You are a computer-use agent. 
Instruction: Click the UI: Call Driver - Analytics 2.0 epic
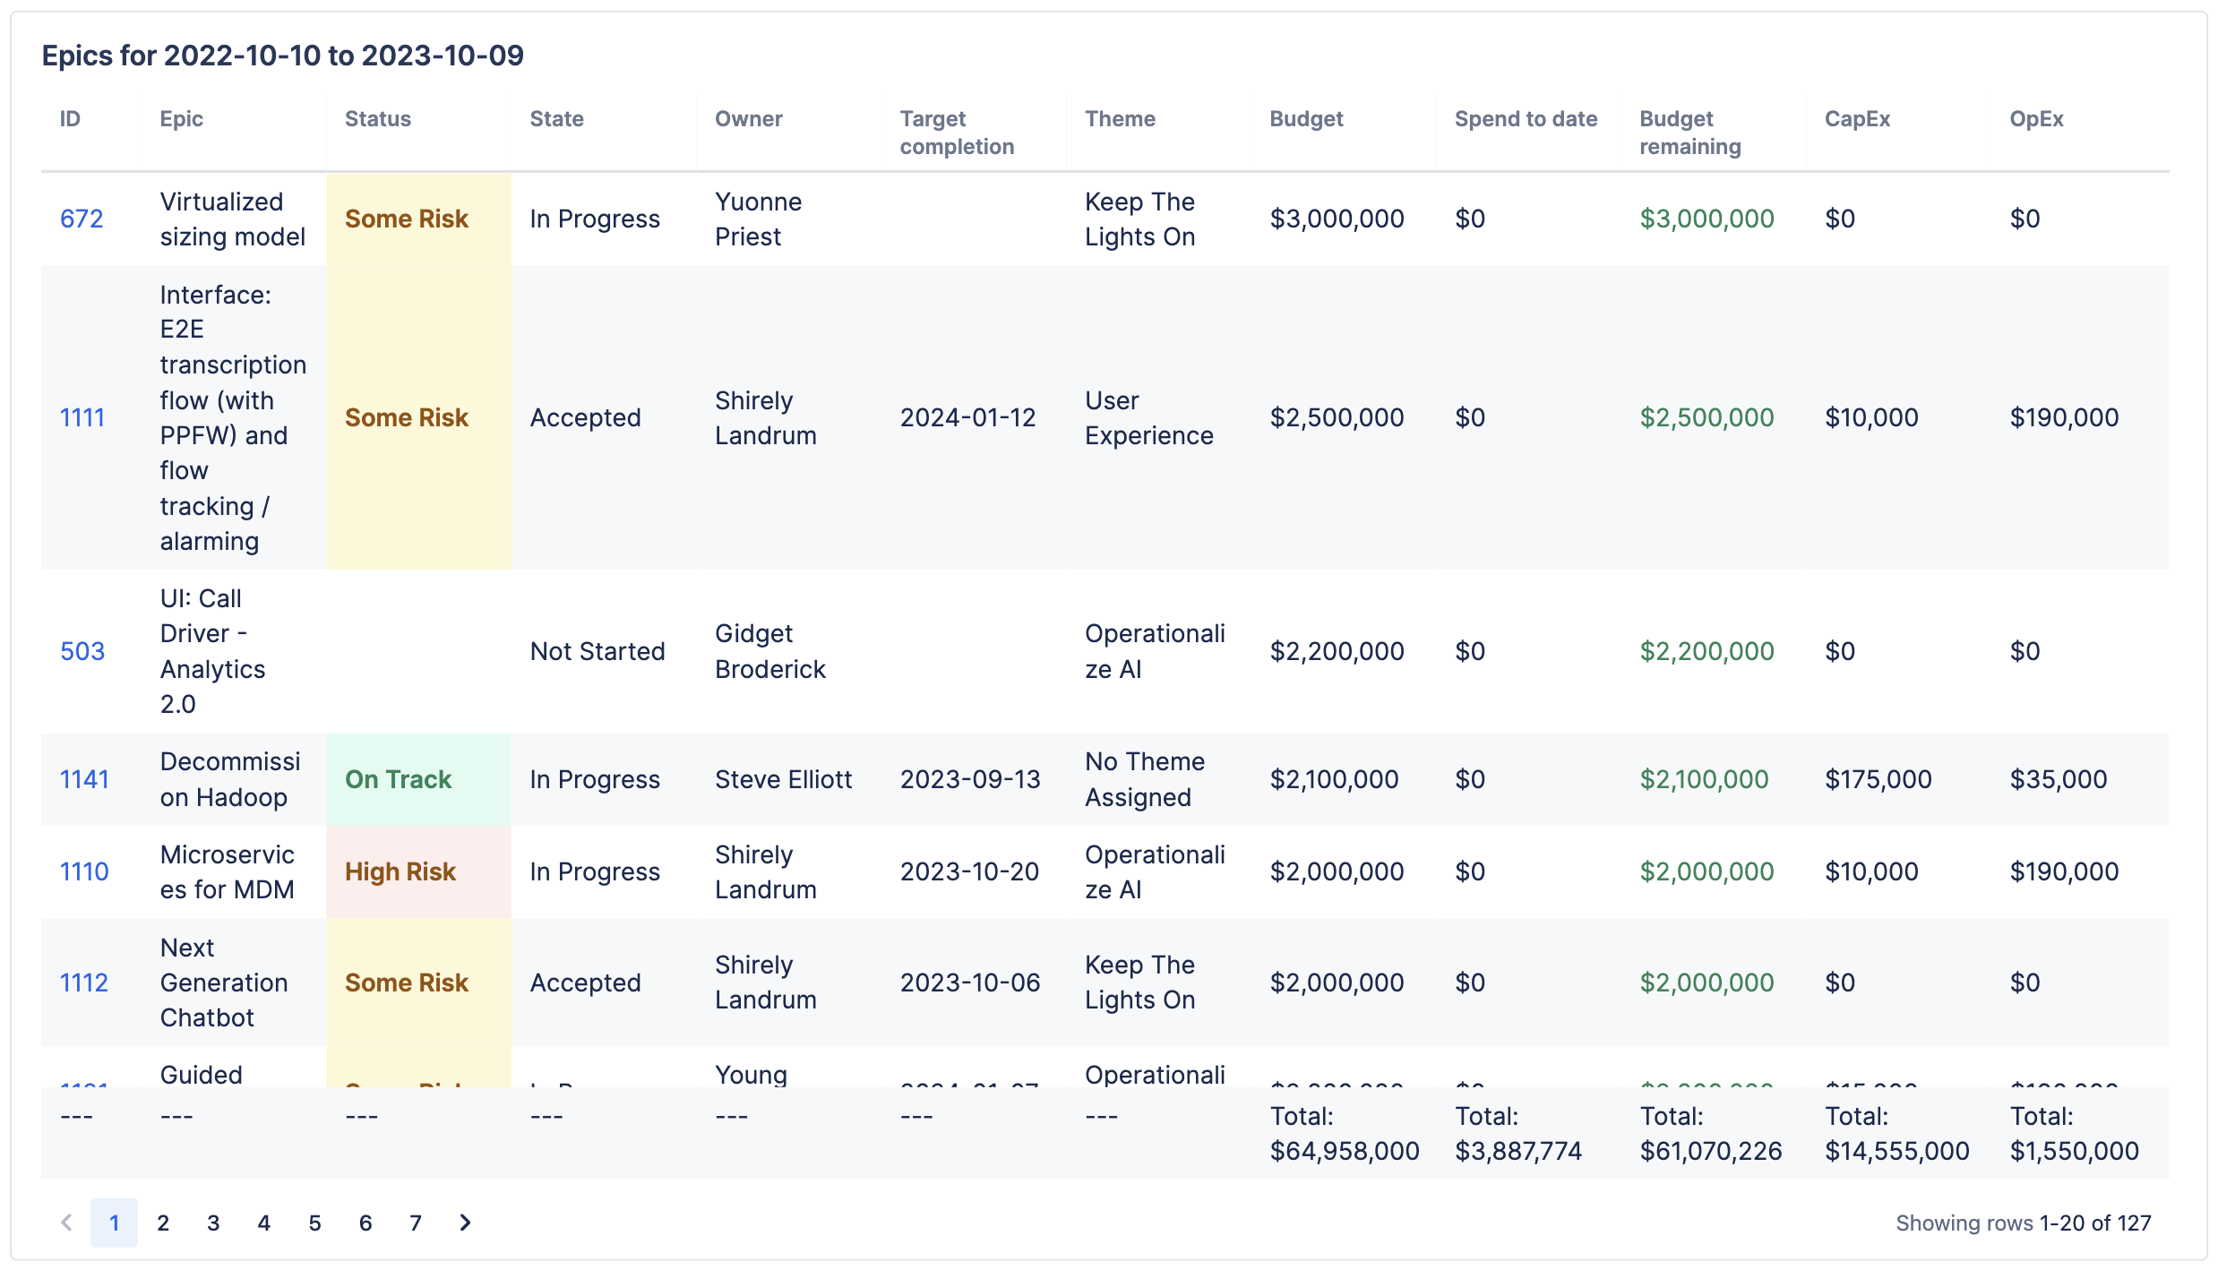[x=212, y=651]
